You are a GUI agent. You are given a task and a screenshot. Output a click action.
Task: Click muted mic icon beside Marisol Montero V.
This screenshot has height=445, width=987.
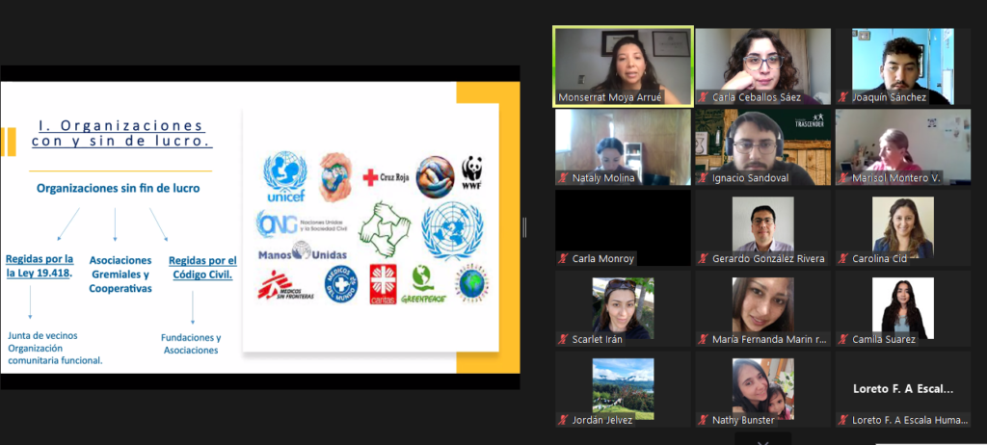843,178
